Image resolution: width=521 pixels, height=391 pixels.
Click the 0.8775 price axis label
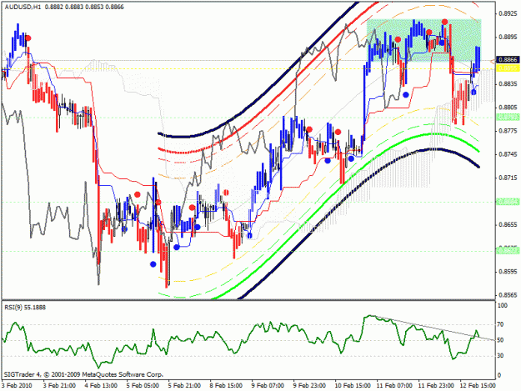click(508, 131)
